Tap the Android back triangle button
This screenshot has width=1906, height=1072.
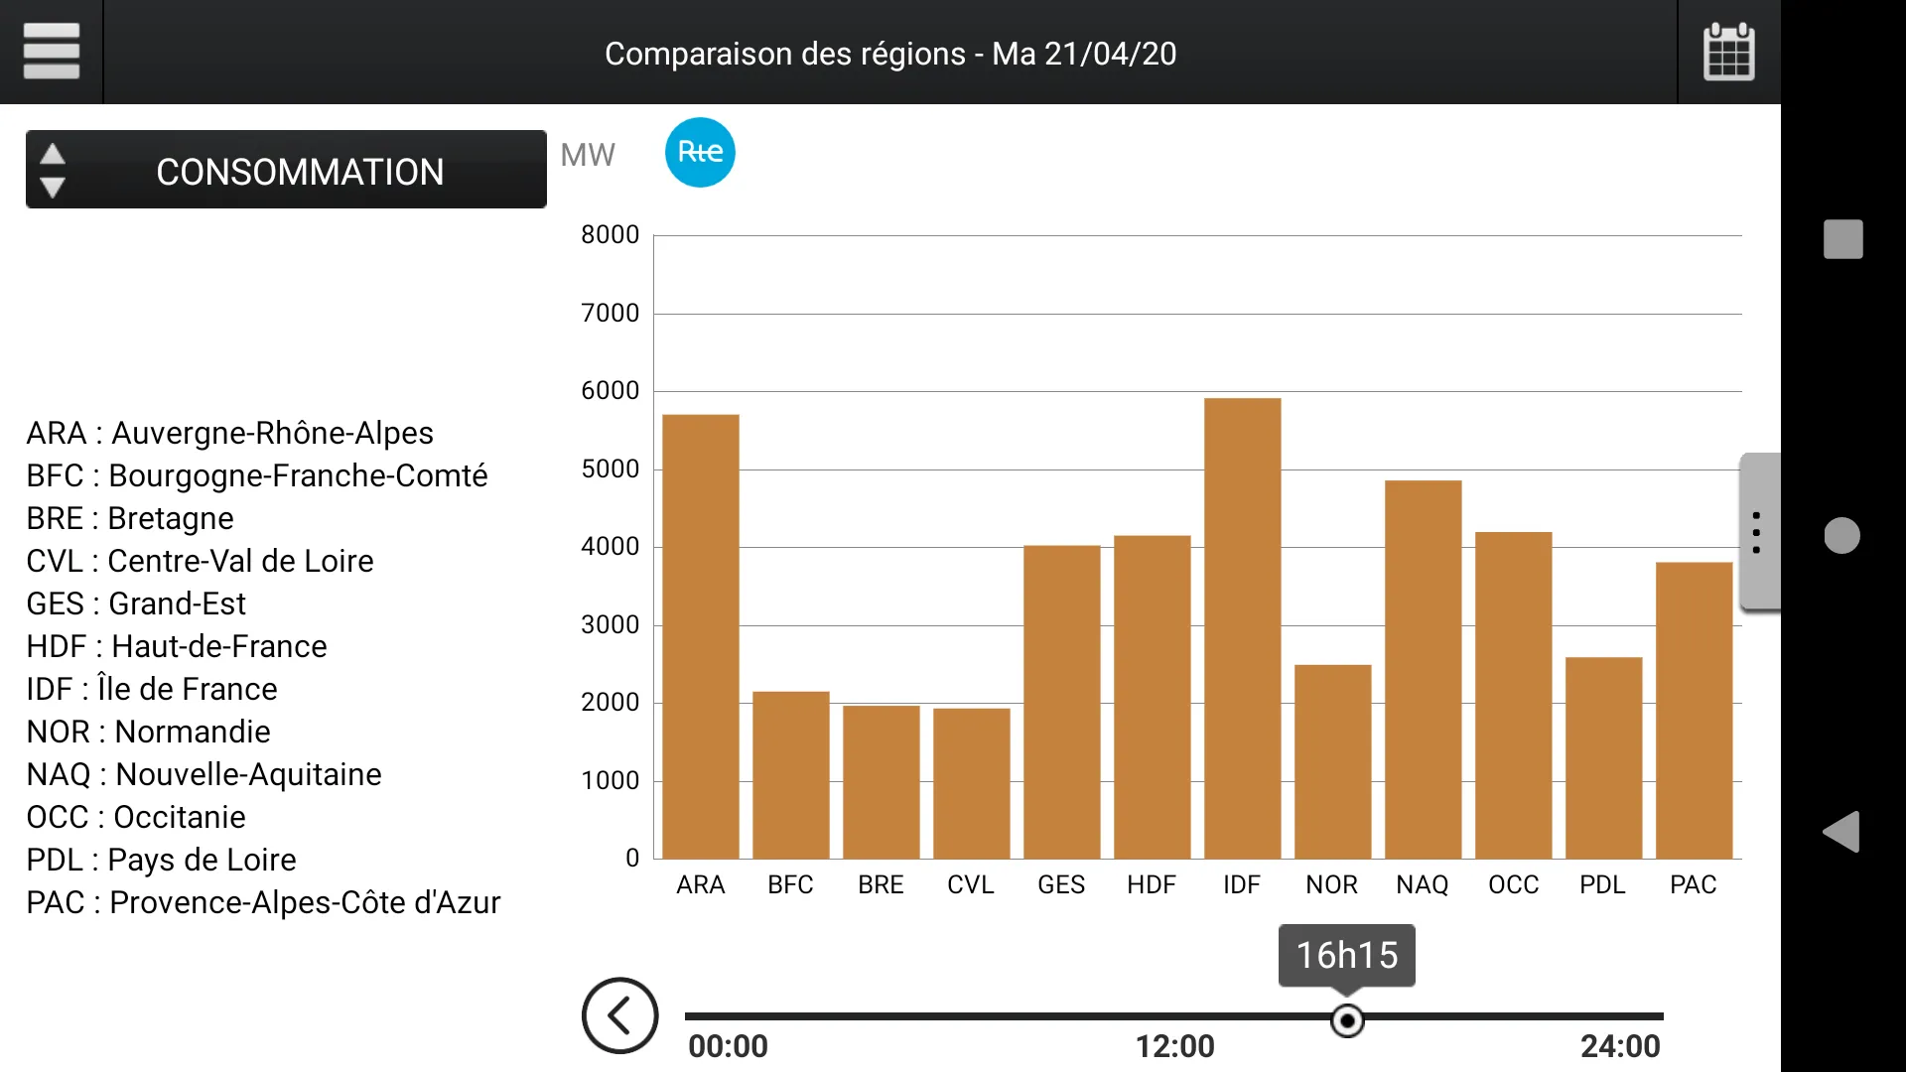click(1841, 832)
